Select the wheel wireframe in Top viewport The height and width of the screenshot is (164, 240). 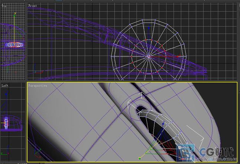pos(14,44)
